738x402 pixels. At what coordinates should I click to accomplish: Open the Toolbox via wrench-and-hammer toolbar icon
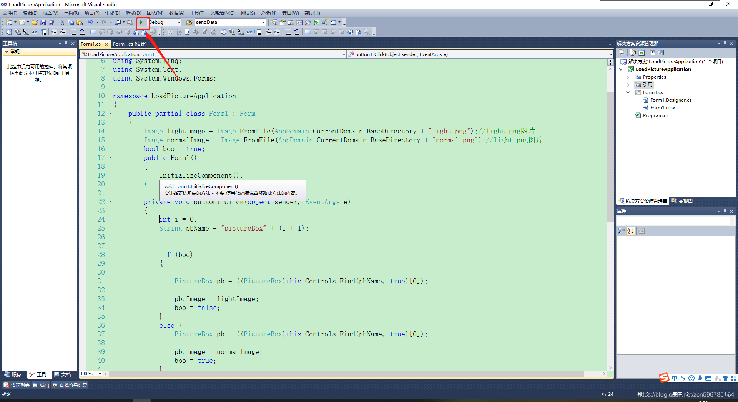[308, 22]
